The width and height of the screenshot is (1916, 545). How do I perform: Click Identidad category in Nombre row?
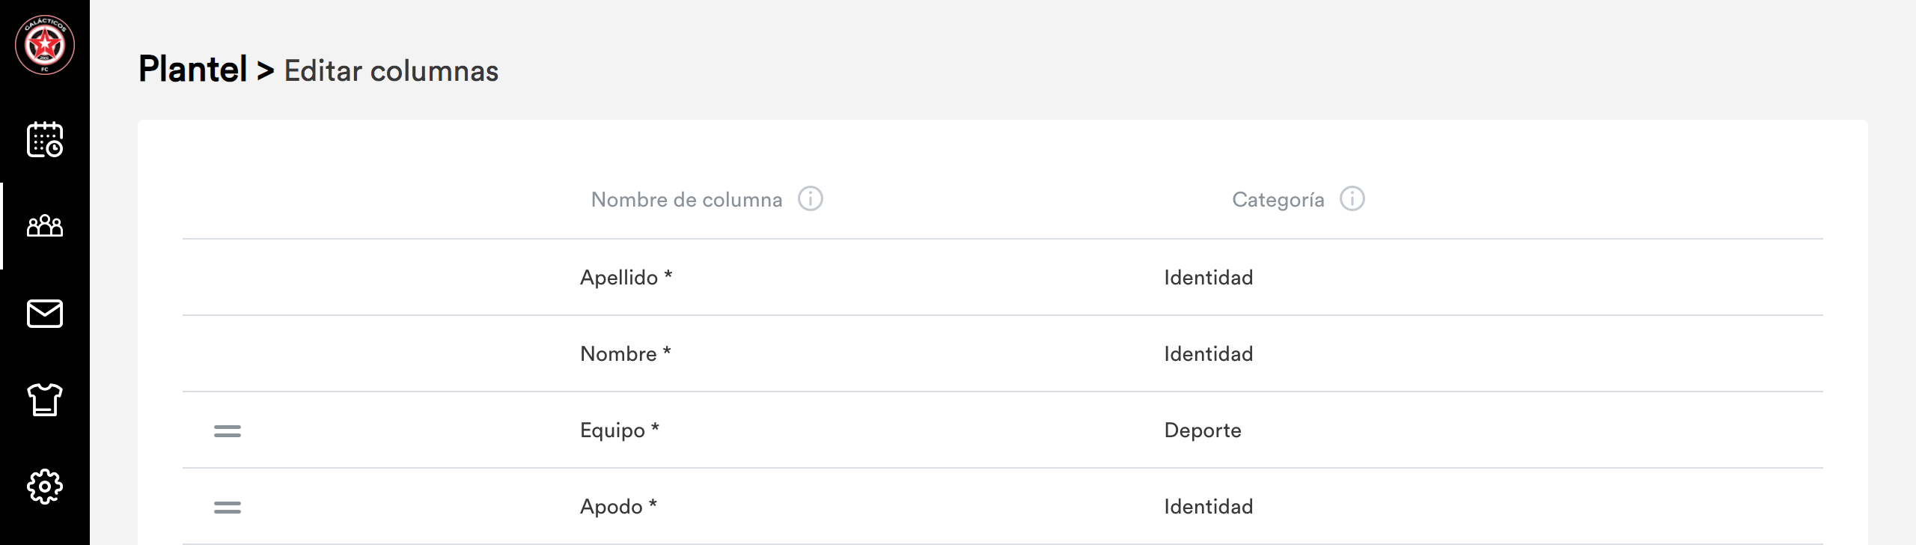(x=1209, y=354)
